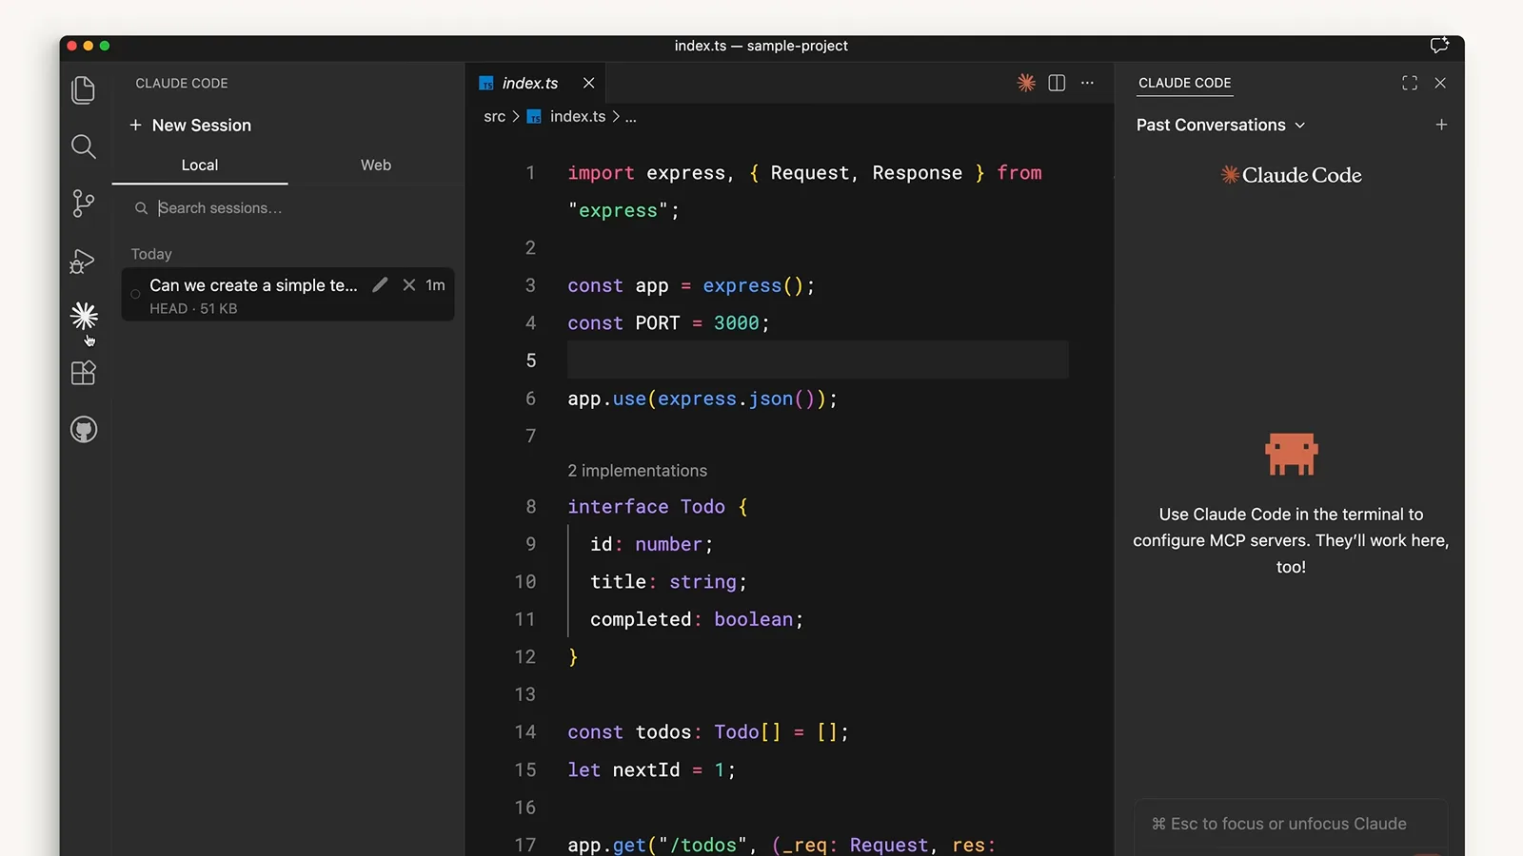Click the New Session button
1523x856 pixels.
pos(190,125)
